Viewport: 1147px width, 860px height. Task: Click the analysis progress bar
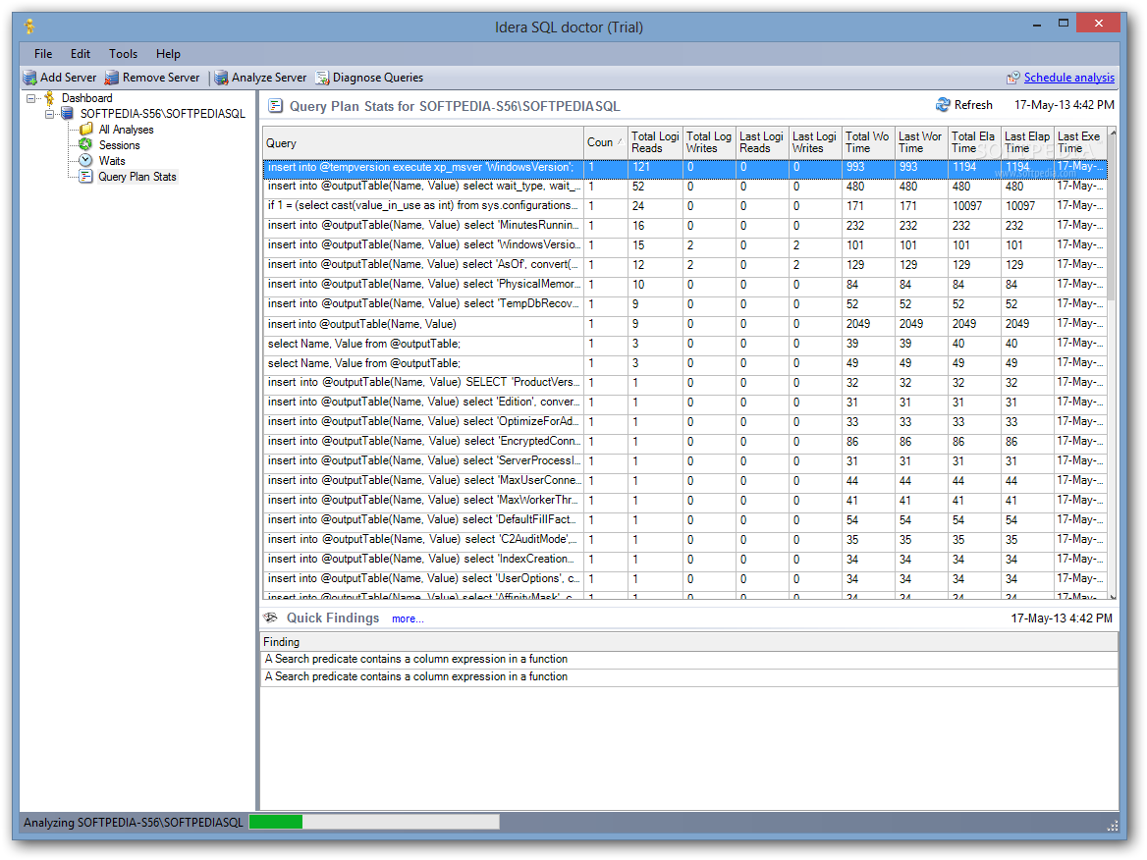tap(374, 822)
